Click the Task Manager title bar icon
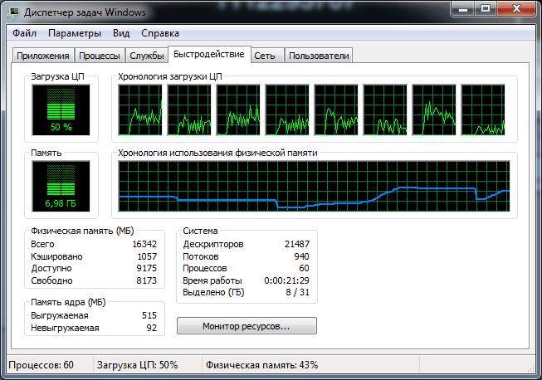 (14, 12)
